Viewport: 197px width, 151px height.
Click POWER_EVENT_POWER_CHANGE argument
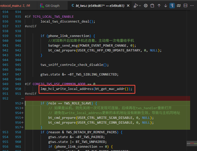point(103,46)
